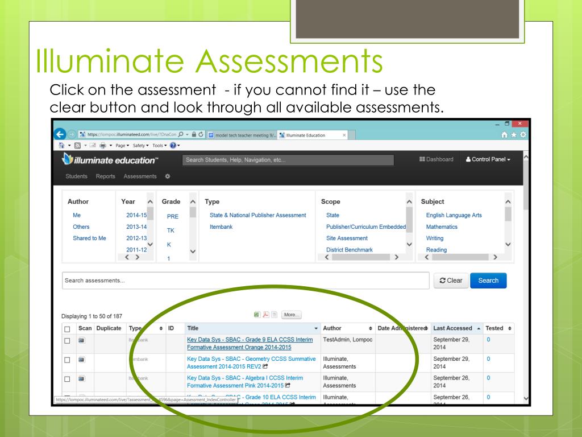This screenshot has width=582, height=437.
Task: Open the Tools dropdown menu
Action: (160, 146)
